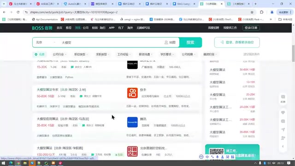Click the BOSS直聘 logo
Viewport: 295px width, 166px height.
(42, 28)
